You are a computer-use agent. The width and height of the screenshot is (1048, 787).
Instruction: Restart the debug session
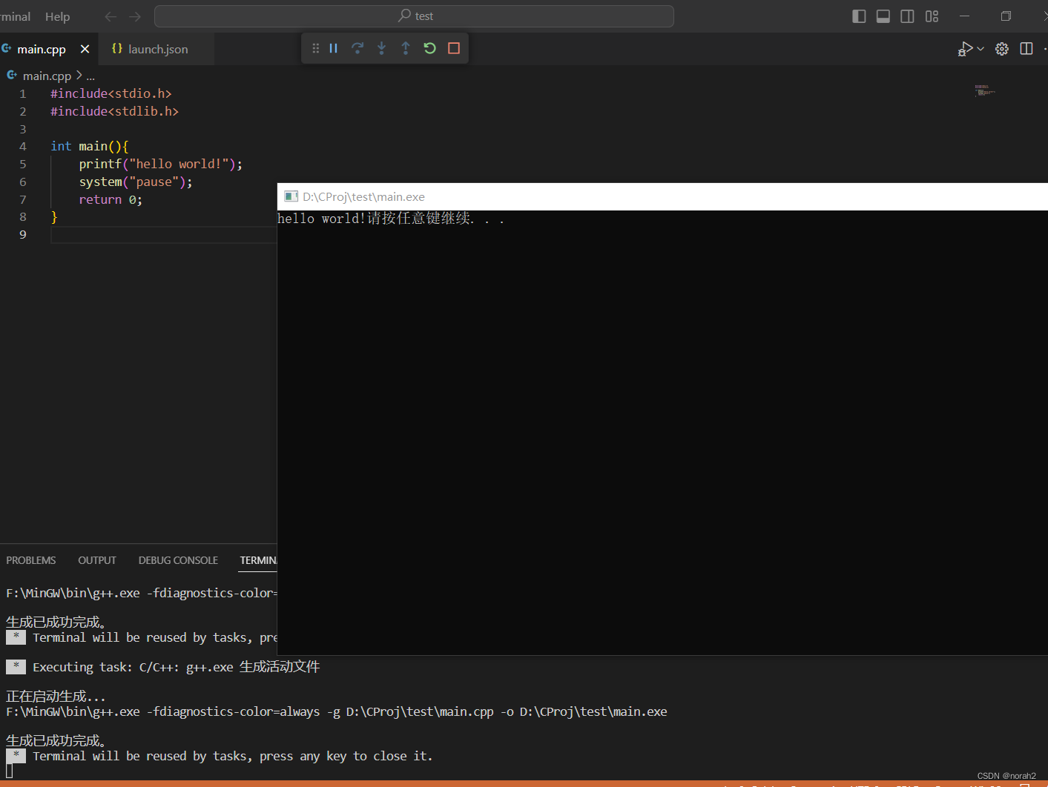(x=429, y=48)
